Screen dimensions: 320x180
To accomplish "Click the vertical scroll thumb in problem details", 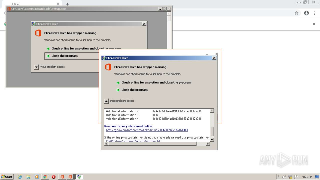I will (x=212, y=131).
